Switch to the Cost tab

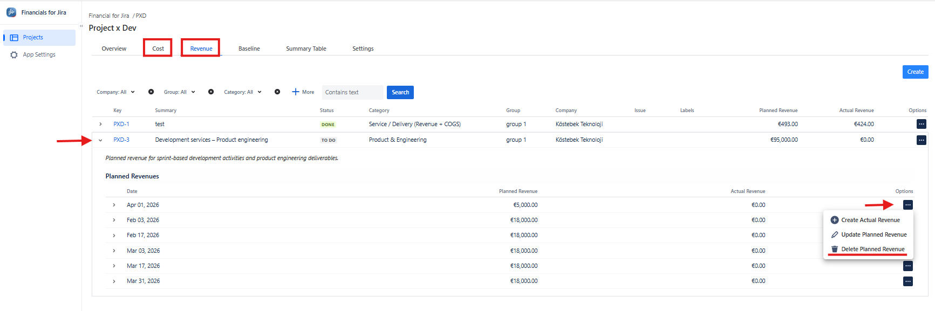point(158,49)
